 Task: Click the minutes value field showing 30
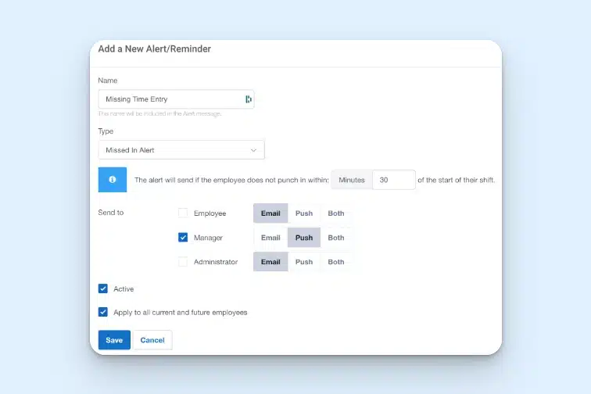393,180
